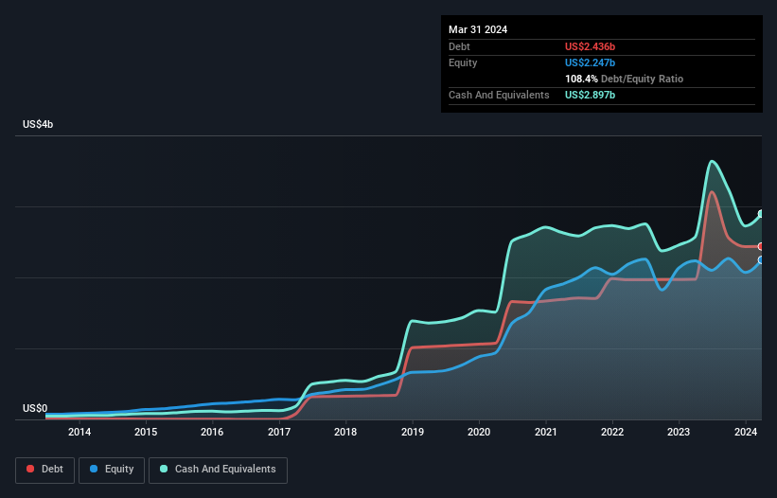777x498 pixels.
Task: Select the 2015 axis label
Action: point(146,432)
